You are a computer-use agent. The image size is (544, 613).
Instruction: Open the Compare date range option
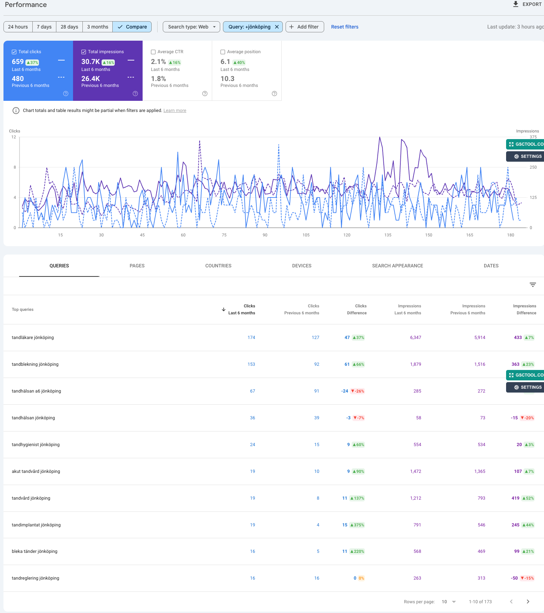pos(132,27)
